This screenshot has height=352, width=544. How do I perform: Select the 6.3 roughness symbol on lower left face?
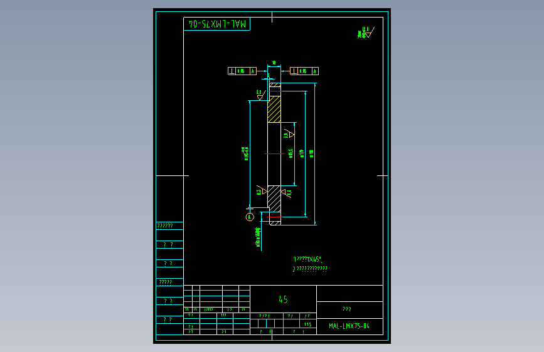tap(262, 190)
